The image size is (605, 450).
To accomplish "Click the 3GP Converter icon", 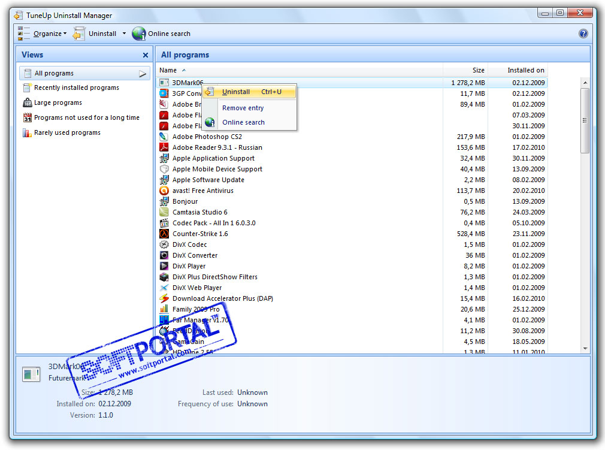I will 164,93.
